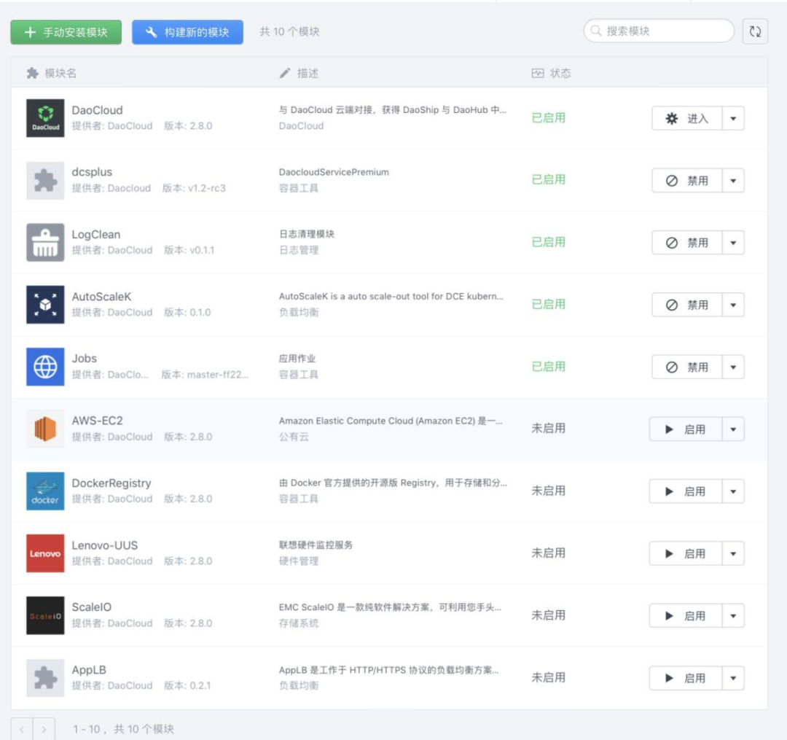Click the magnifier icon in search box
The width and height of the screenshot is (787, 740).
click(596, 31)
